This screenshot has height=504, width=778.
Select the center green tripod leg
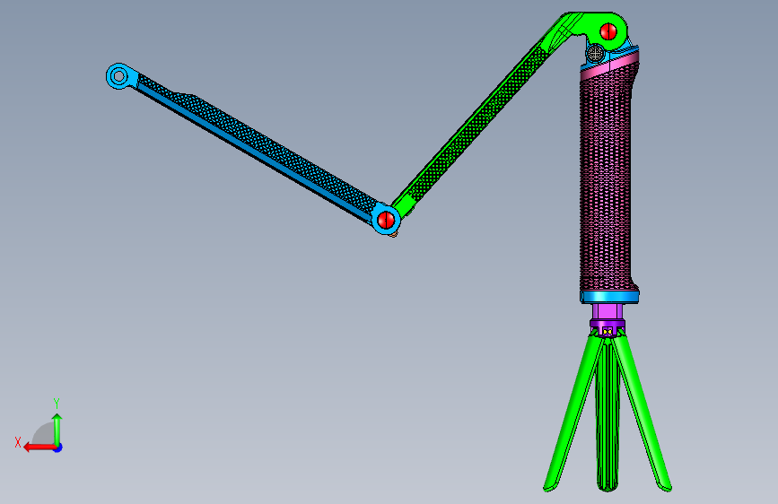tap(608, 414)
